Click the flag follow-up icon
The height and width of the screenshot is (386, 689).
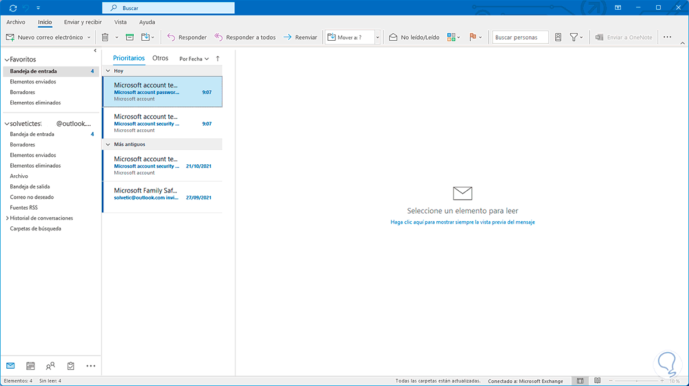click(x=474, y=36)
